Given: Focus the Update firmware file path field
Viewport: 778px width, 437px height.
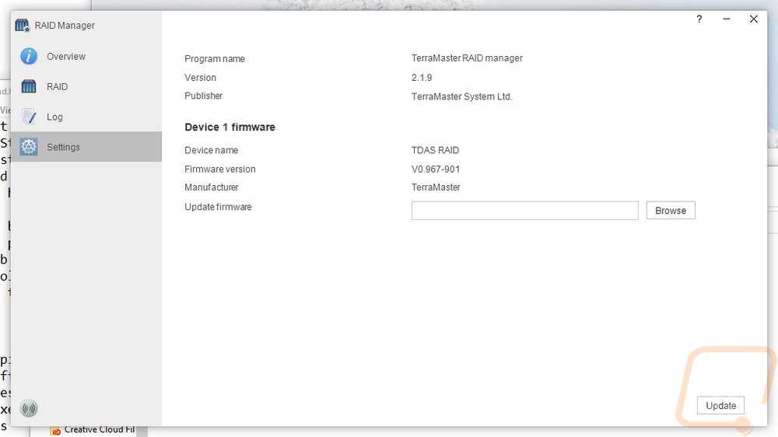Looking at the screenshot, I should [x=524, y=210].
